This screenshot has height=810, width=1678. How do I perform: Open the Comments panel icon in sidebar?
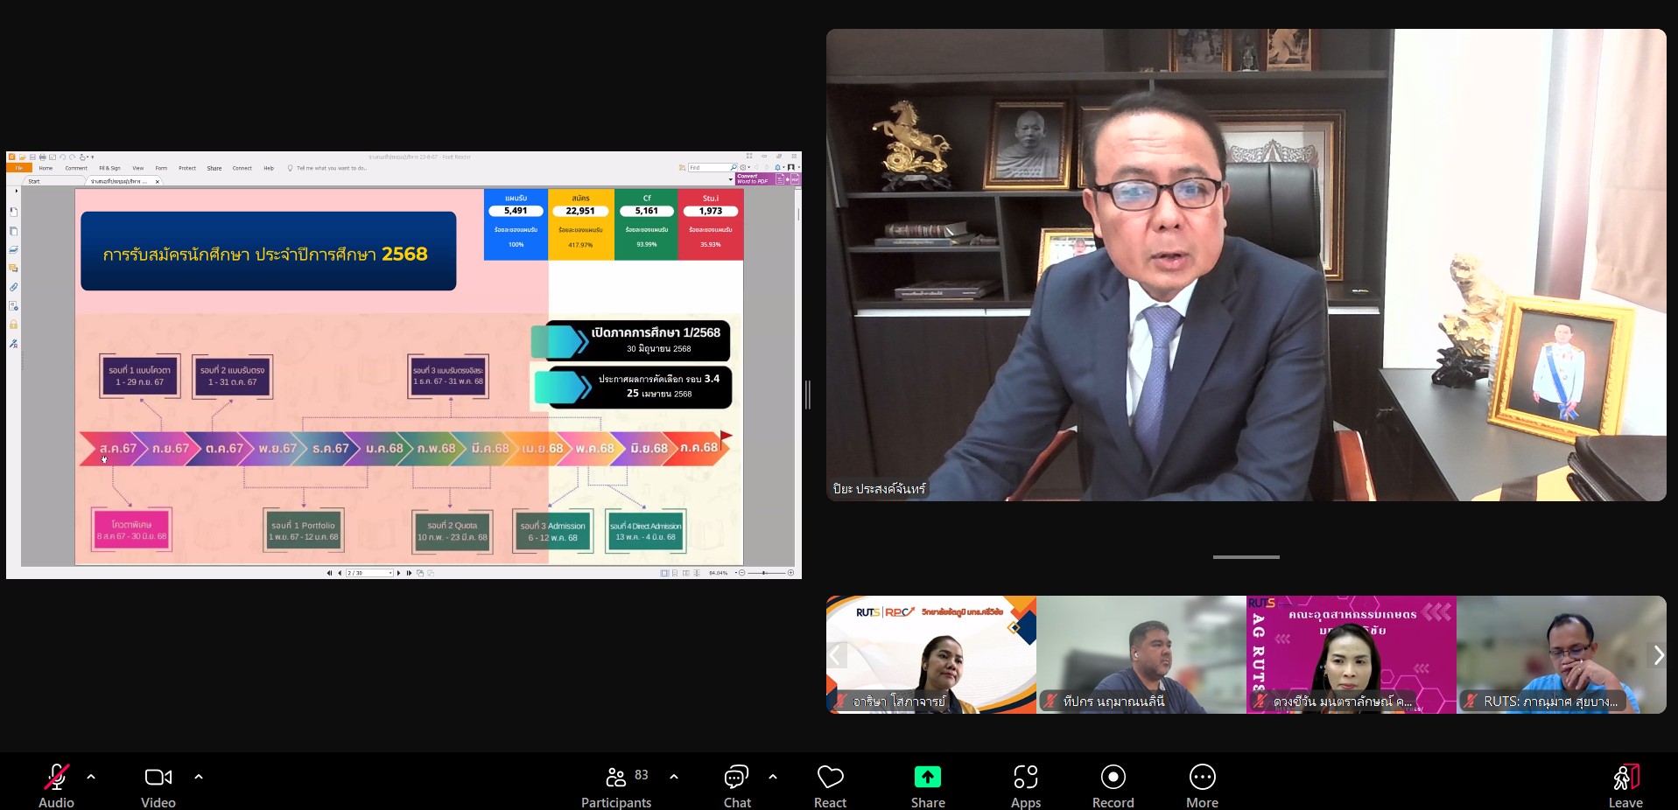[x=13, y=268]
